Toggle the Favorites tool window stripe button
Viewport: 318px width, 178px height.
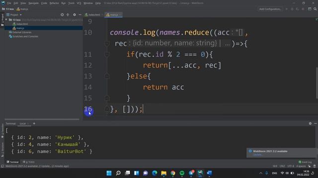(2, 131)
